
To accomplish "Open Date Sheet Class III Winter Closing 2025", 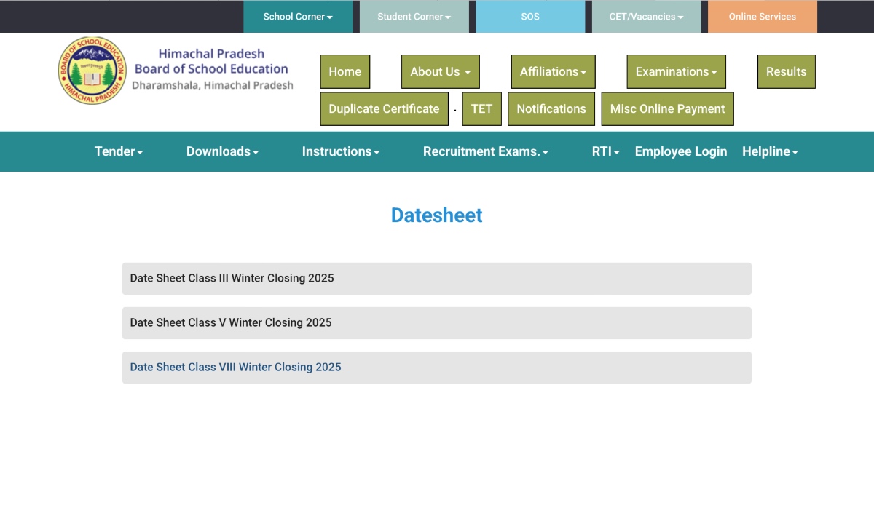I will tap(232, 278).
